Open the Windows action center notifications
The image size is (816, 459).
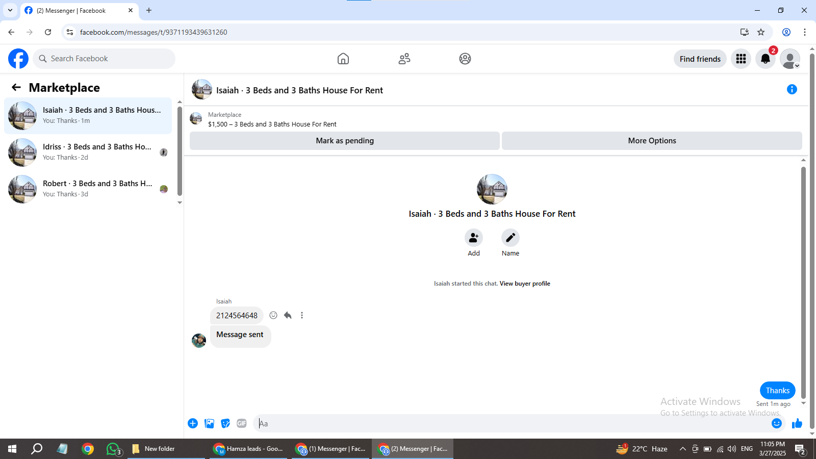[x=800, y=449]
